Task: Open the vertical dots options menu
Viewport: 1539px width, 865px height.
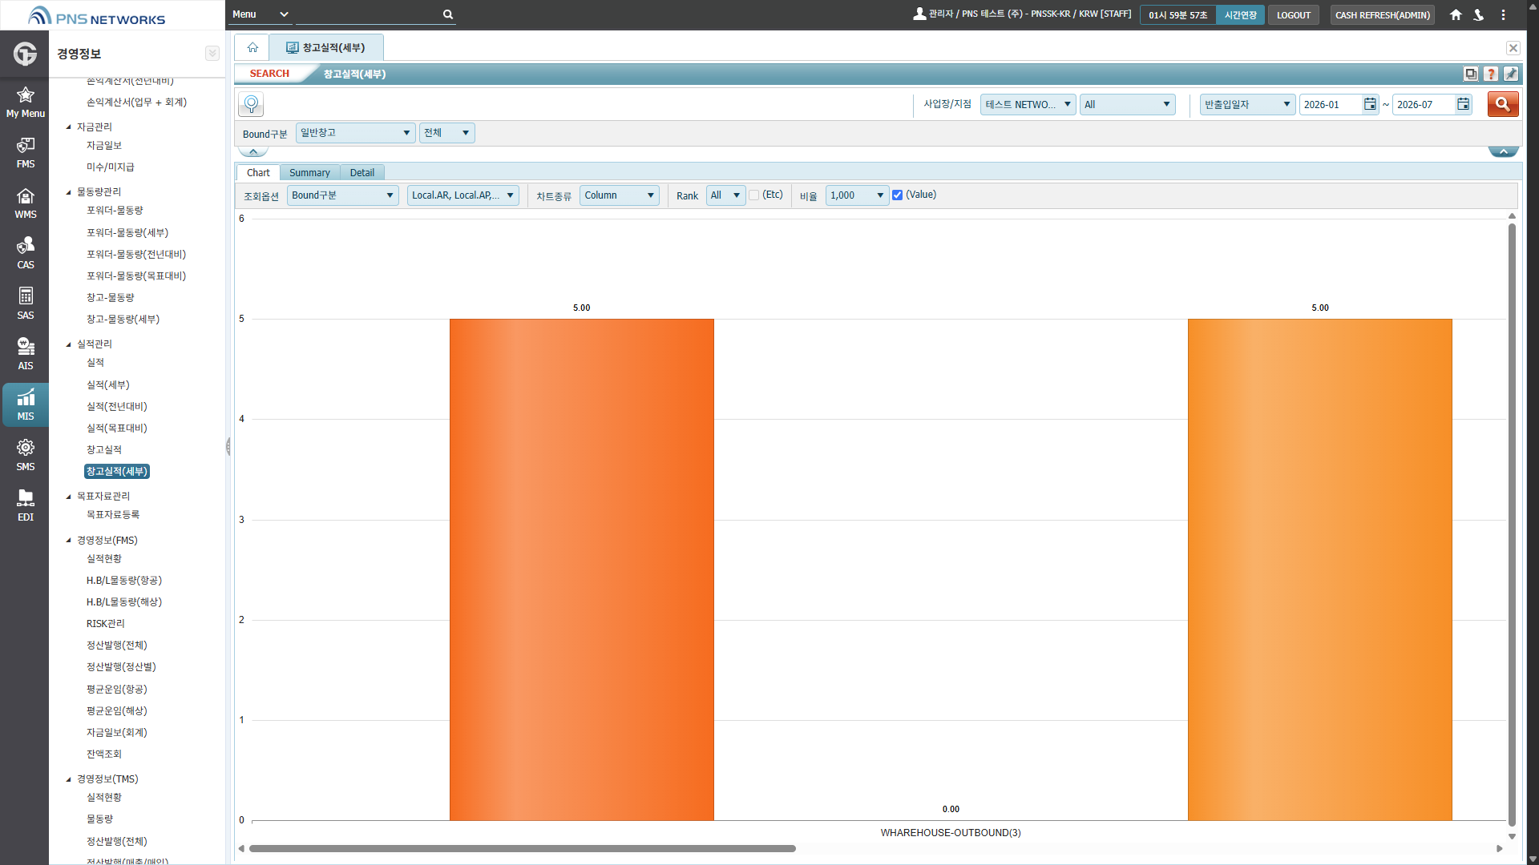Action: [x=1503, y=14]
